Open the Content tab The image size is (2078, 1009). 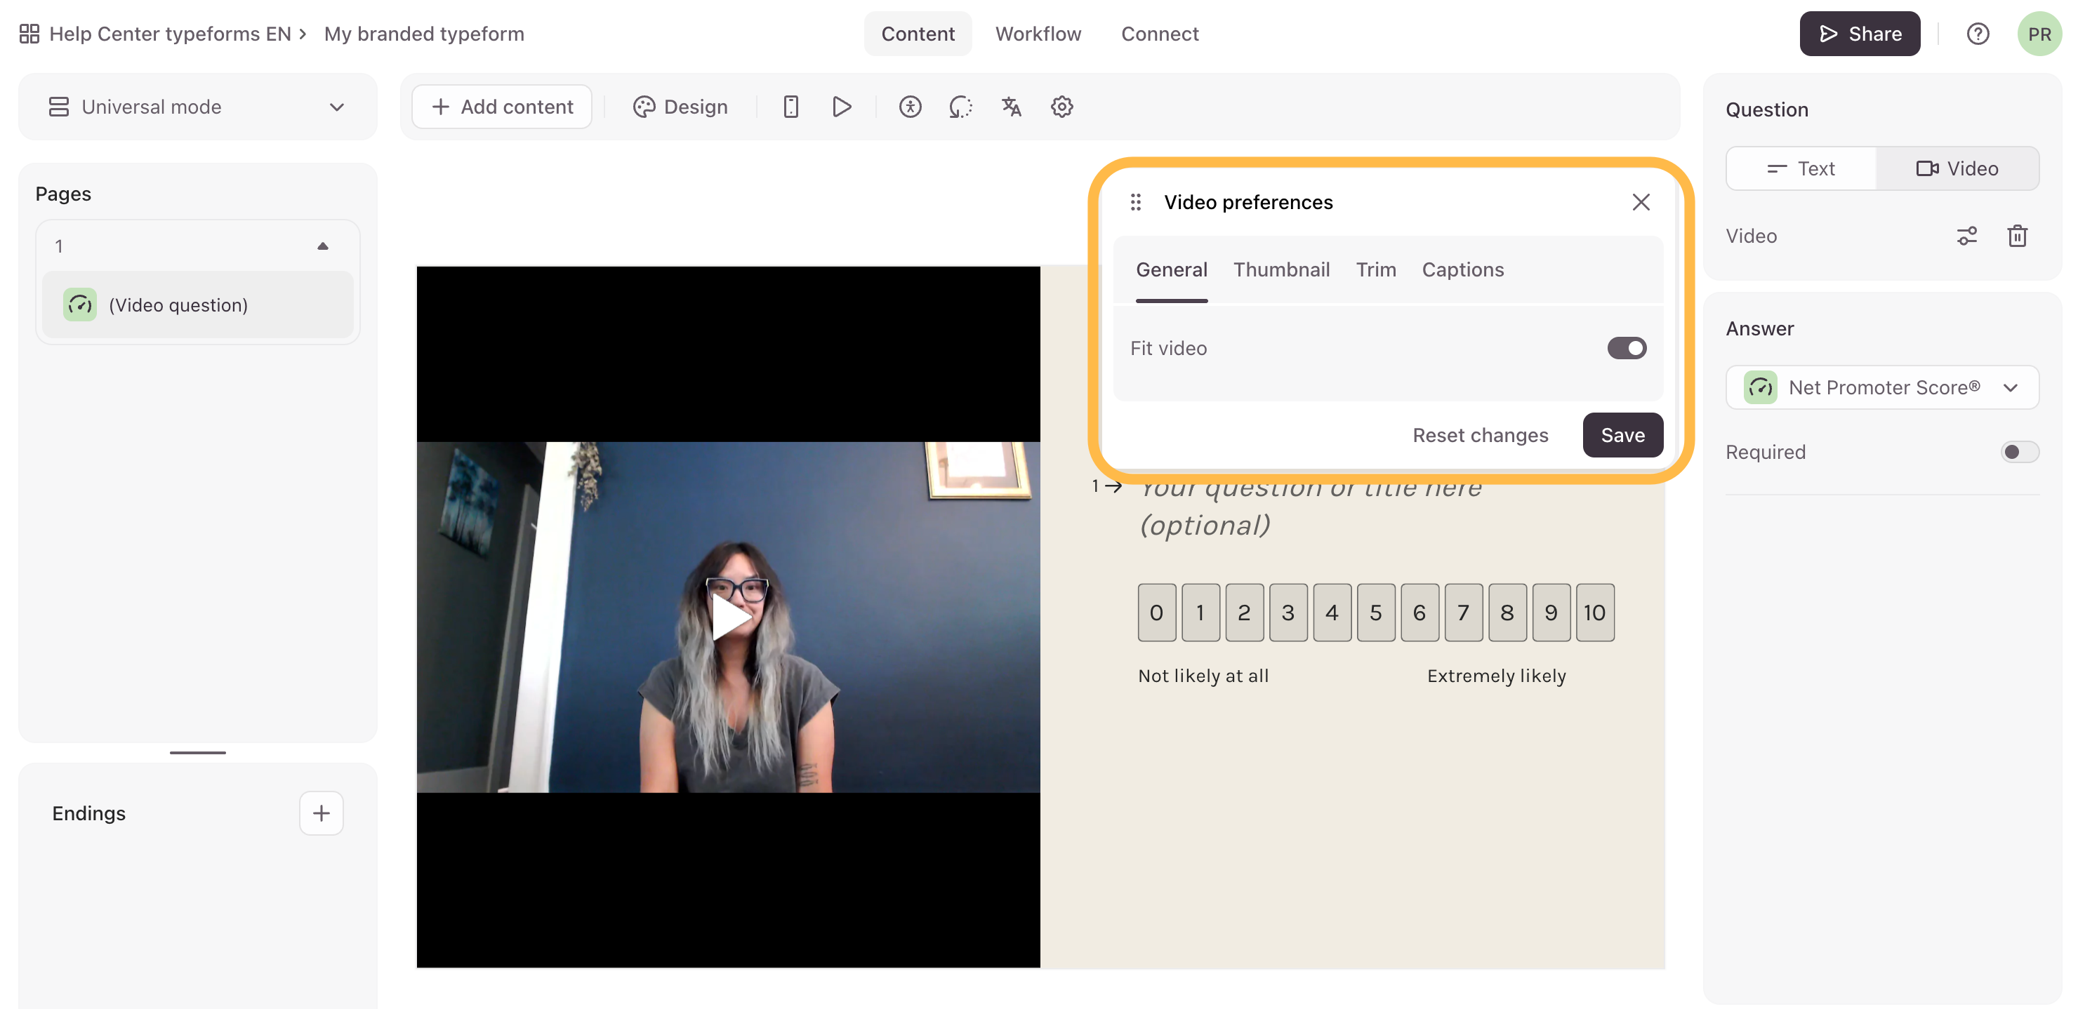coord(917,34)
